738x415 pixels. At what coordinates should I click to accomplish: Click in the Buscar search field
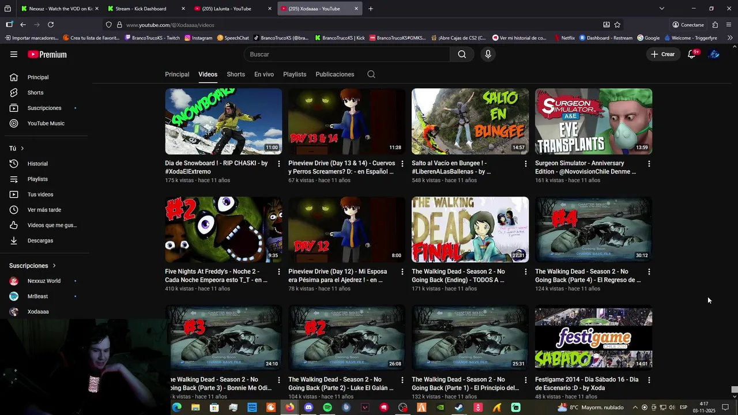tap(347, 54)
